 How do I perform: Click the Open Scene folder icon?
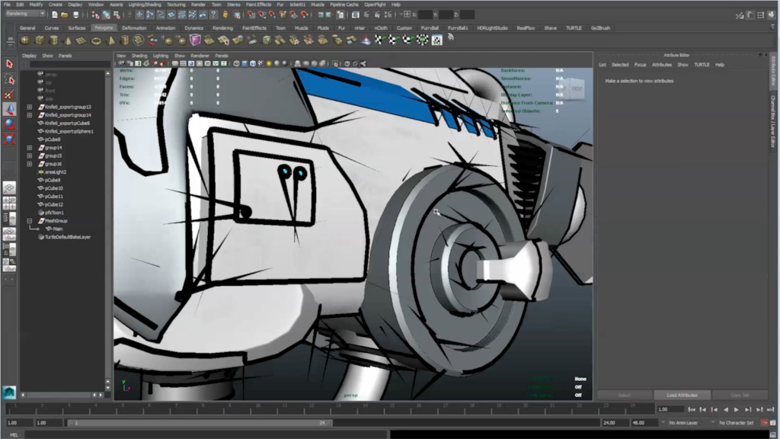point(65,14)
